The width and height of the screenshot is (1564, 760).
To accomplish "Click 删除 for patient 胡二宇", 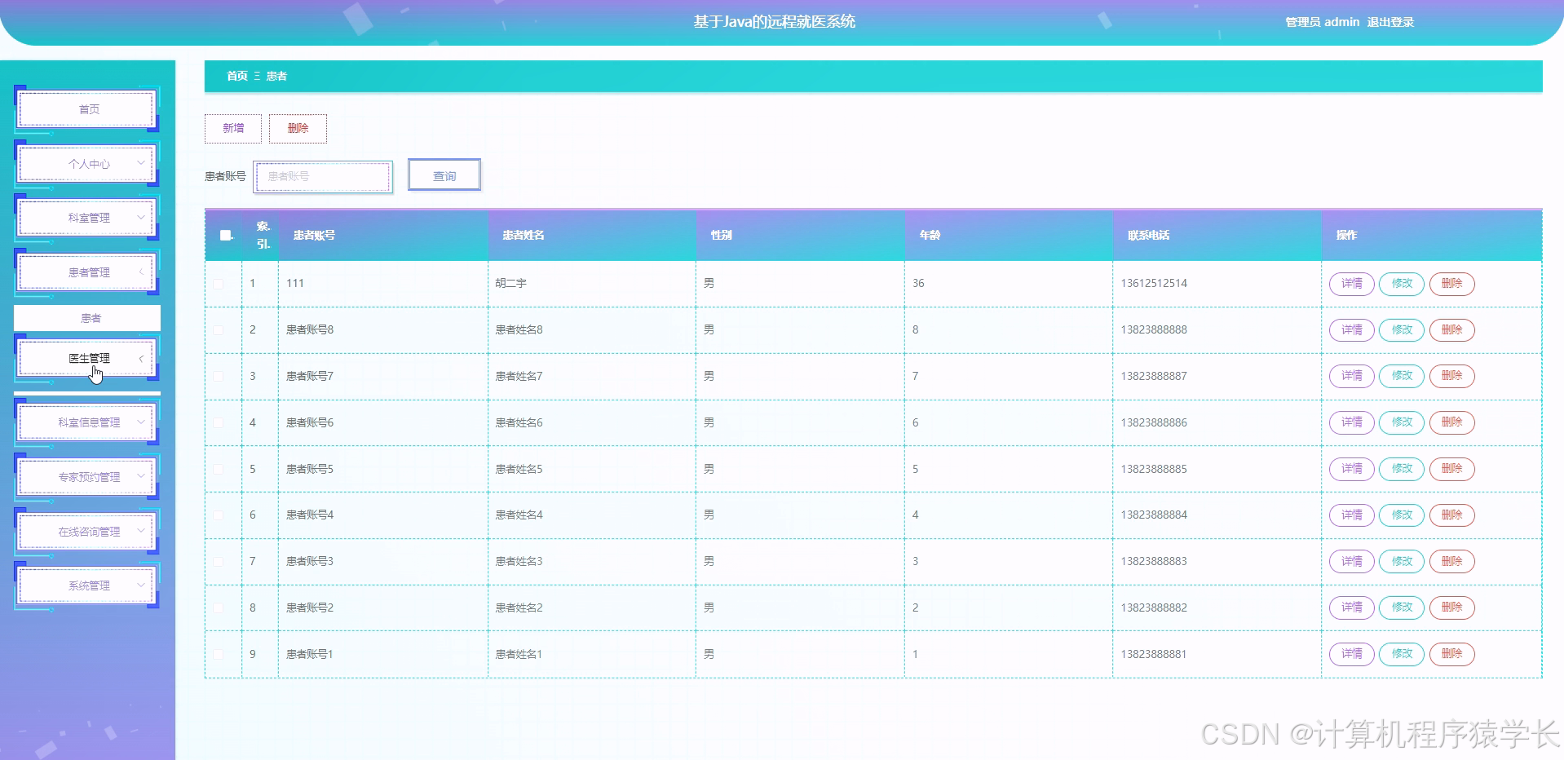I will pos(1451,284).
